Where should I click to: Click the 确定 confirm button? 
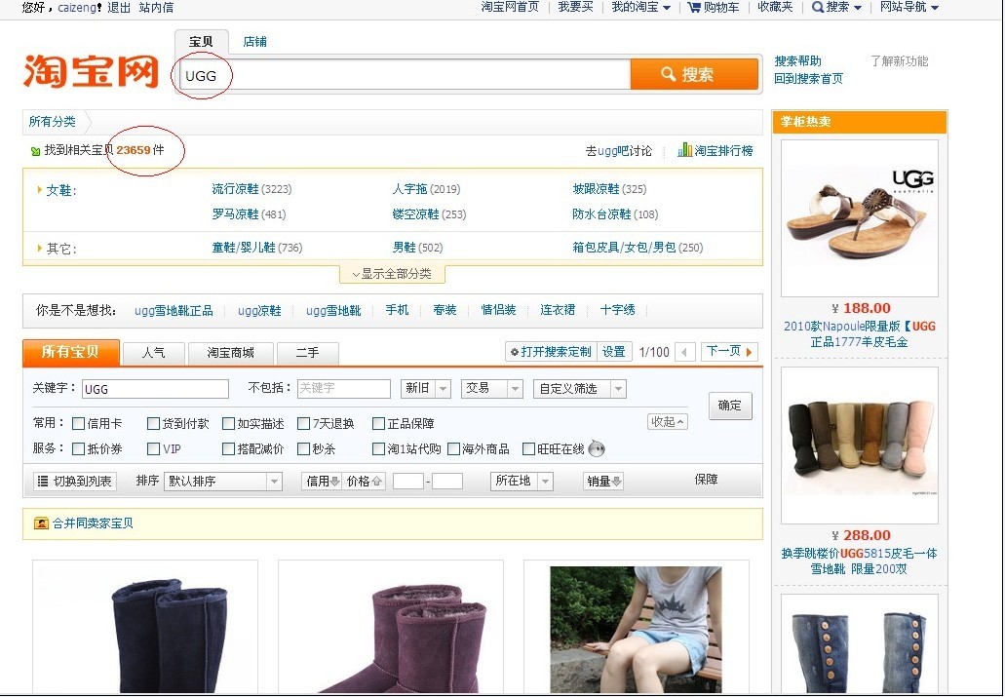pos(729,407)
